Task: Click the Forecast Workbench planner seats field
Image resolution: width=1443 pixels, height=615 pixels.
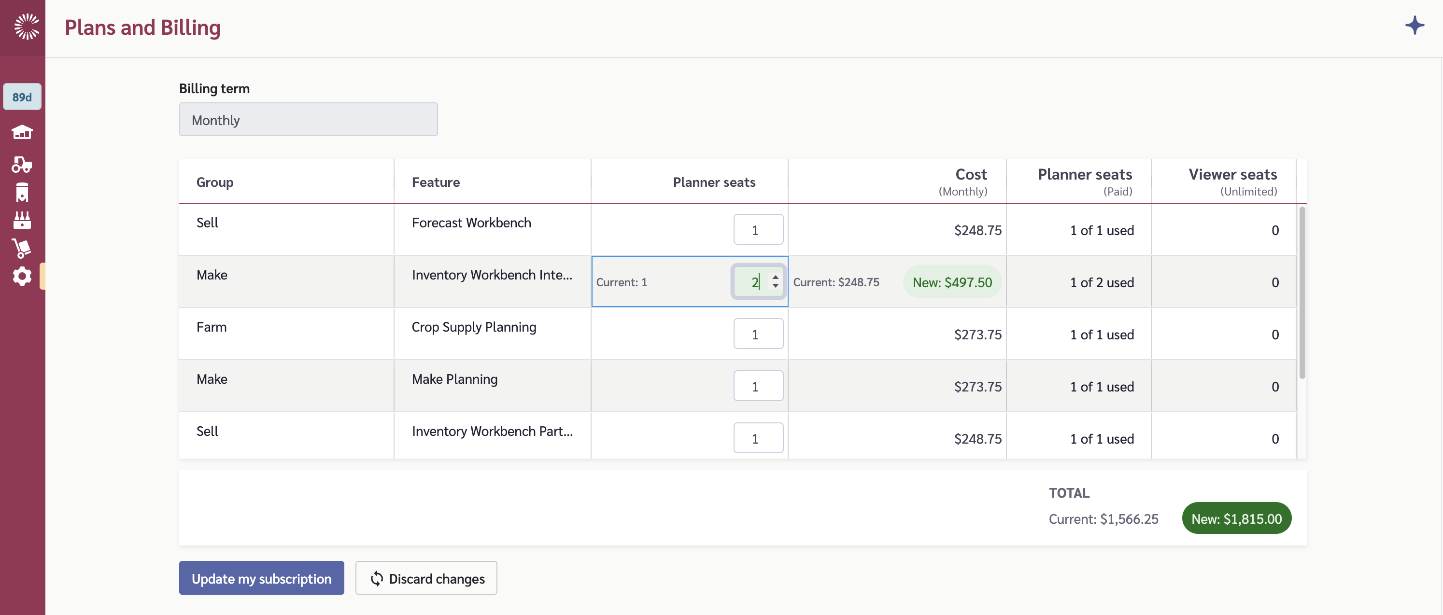Action: pos(758,230)
